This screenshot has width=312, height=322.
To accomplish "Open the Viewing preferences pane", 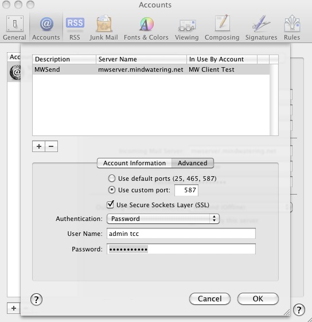I will (x=187, y=28).
